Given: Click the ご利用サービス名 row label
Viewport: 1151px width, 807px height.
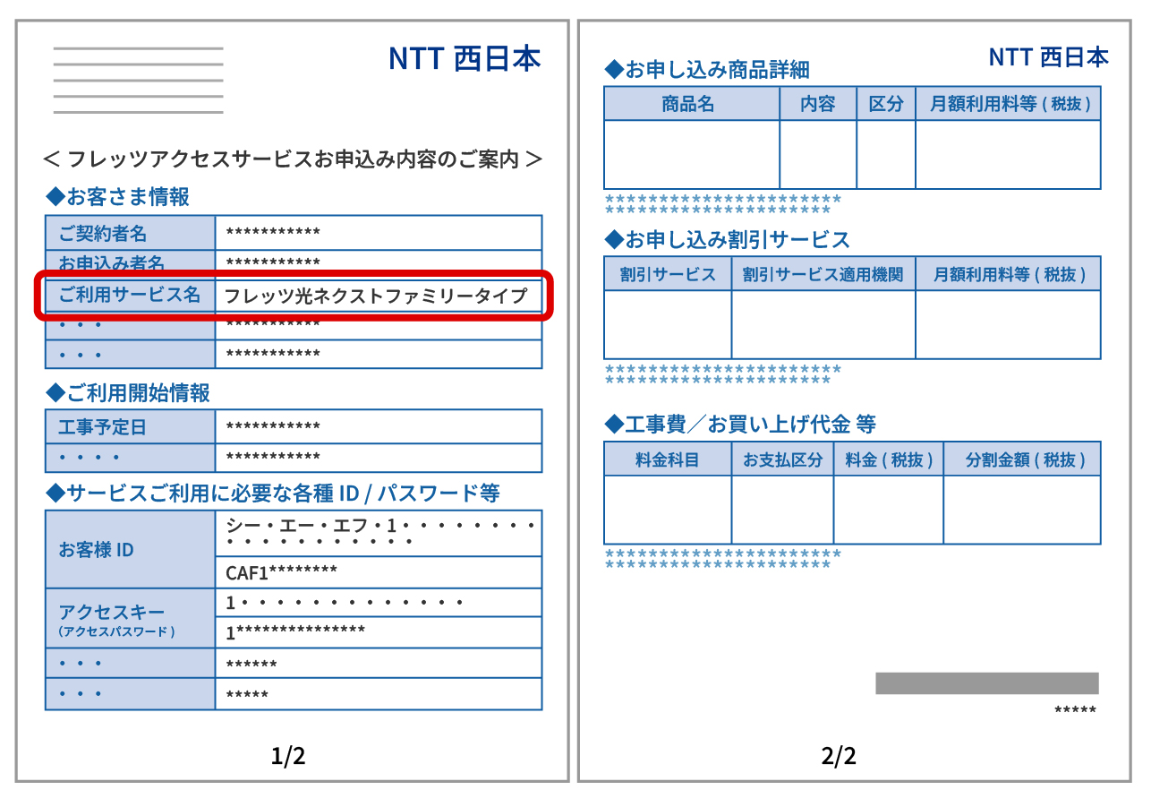Looking at the screenshot, I should [130, 295].
